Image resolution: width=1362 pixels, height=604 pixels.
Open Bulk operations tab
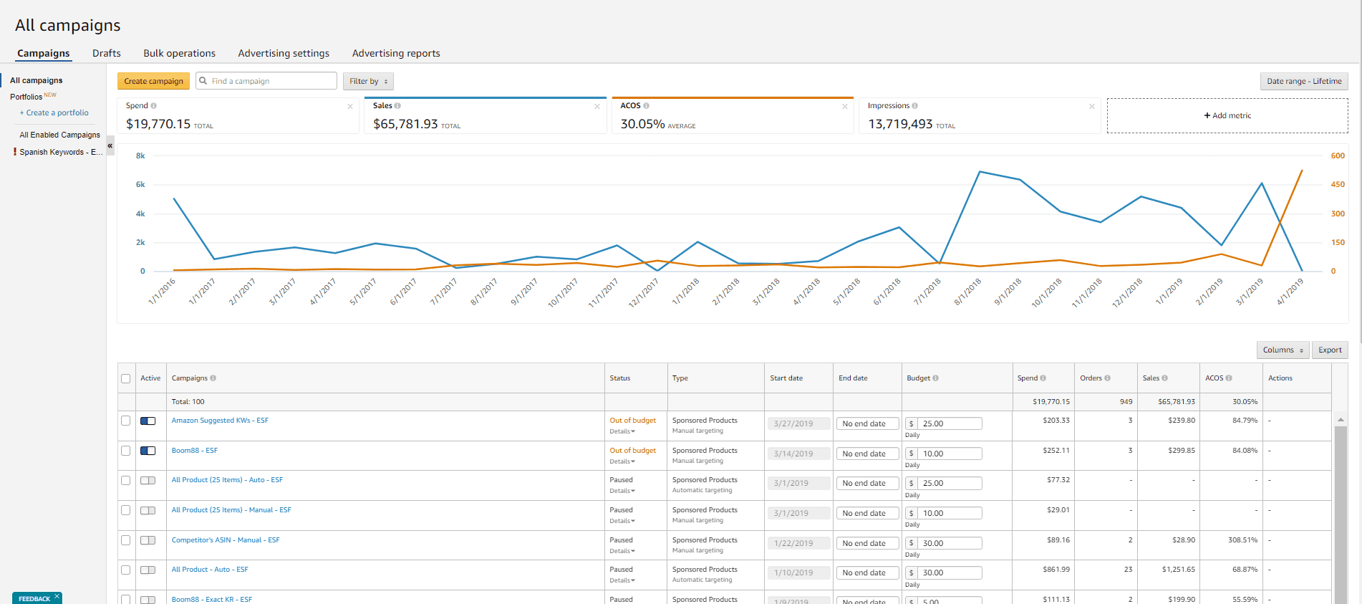coord(179,53)
